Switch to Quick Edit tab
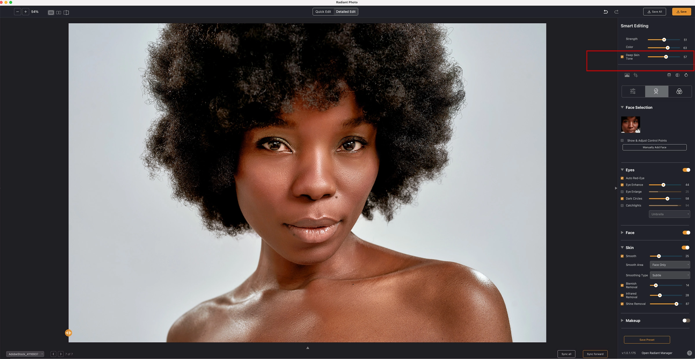 click(323, 12)
